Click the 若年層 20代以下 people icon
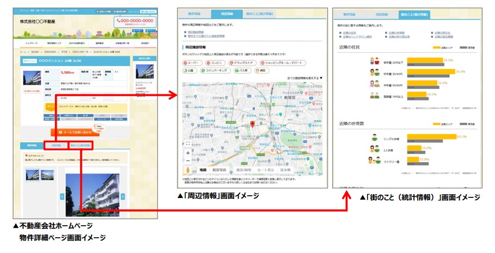495x253 pixels. [375, 62]
